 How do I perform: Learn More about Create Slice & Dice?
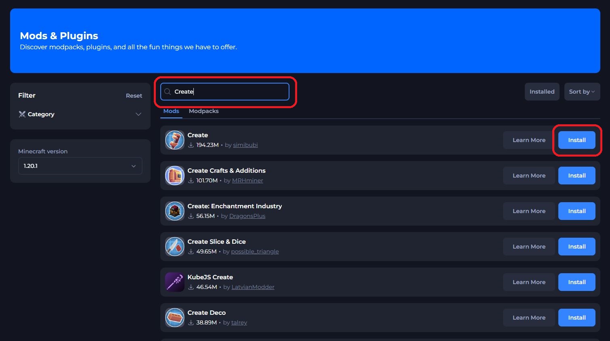tap(529, 247)
